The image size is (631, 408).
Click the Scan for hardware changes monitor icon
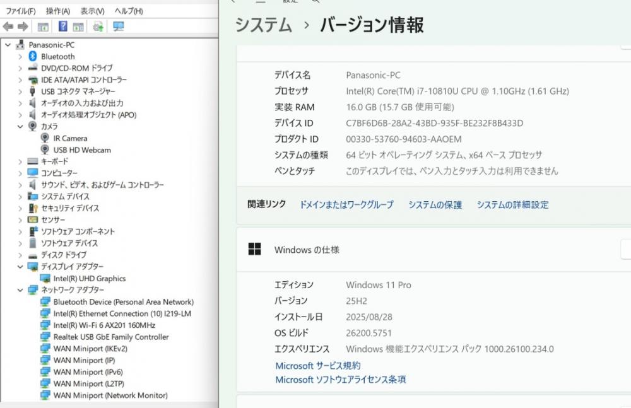coord(119,26)
